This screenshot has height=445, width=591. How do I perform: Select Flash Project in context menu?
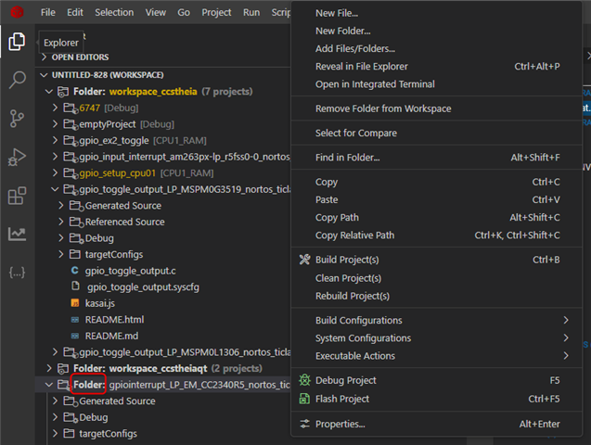341,399
